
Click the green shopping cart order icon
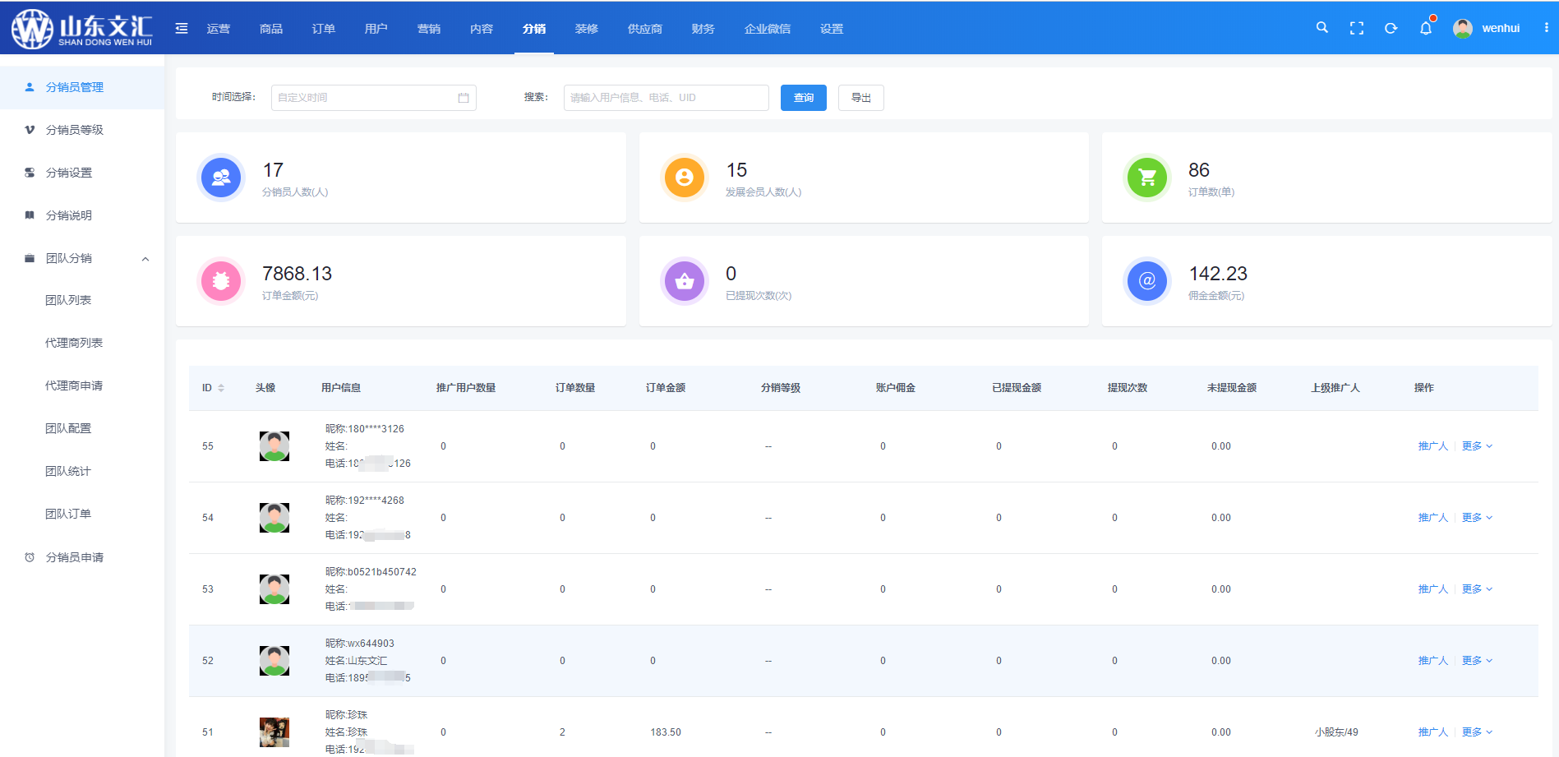click(x=1147, y=178)
